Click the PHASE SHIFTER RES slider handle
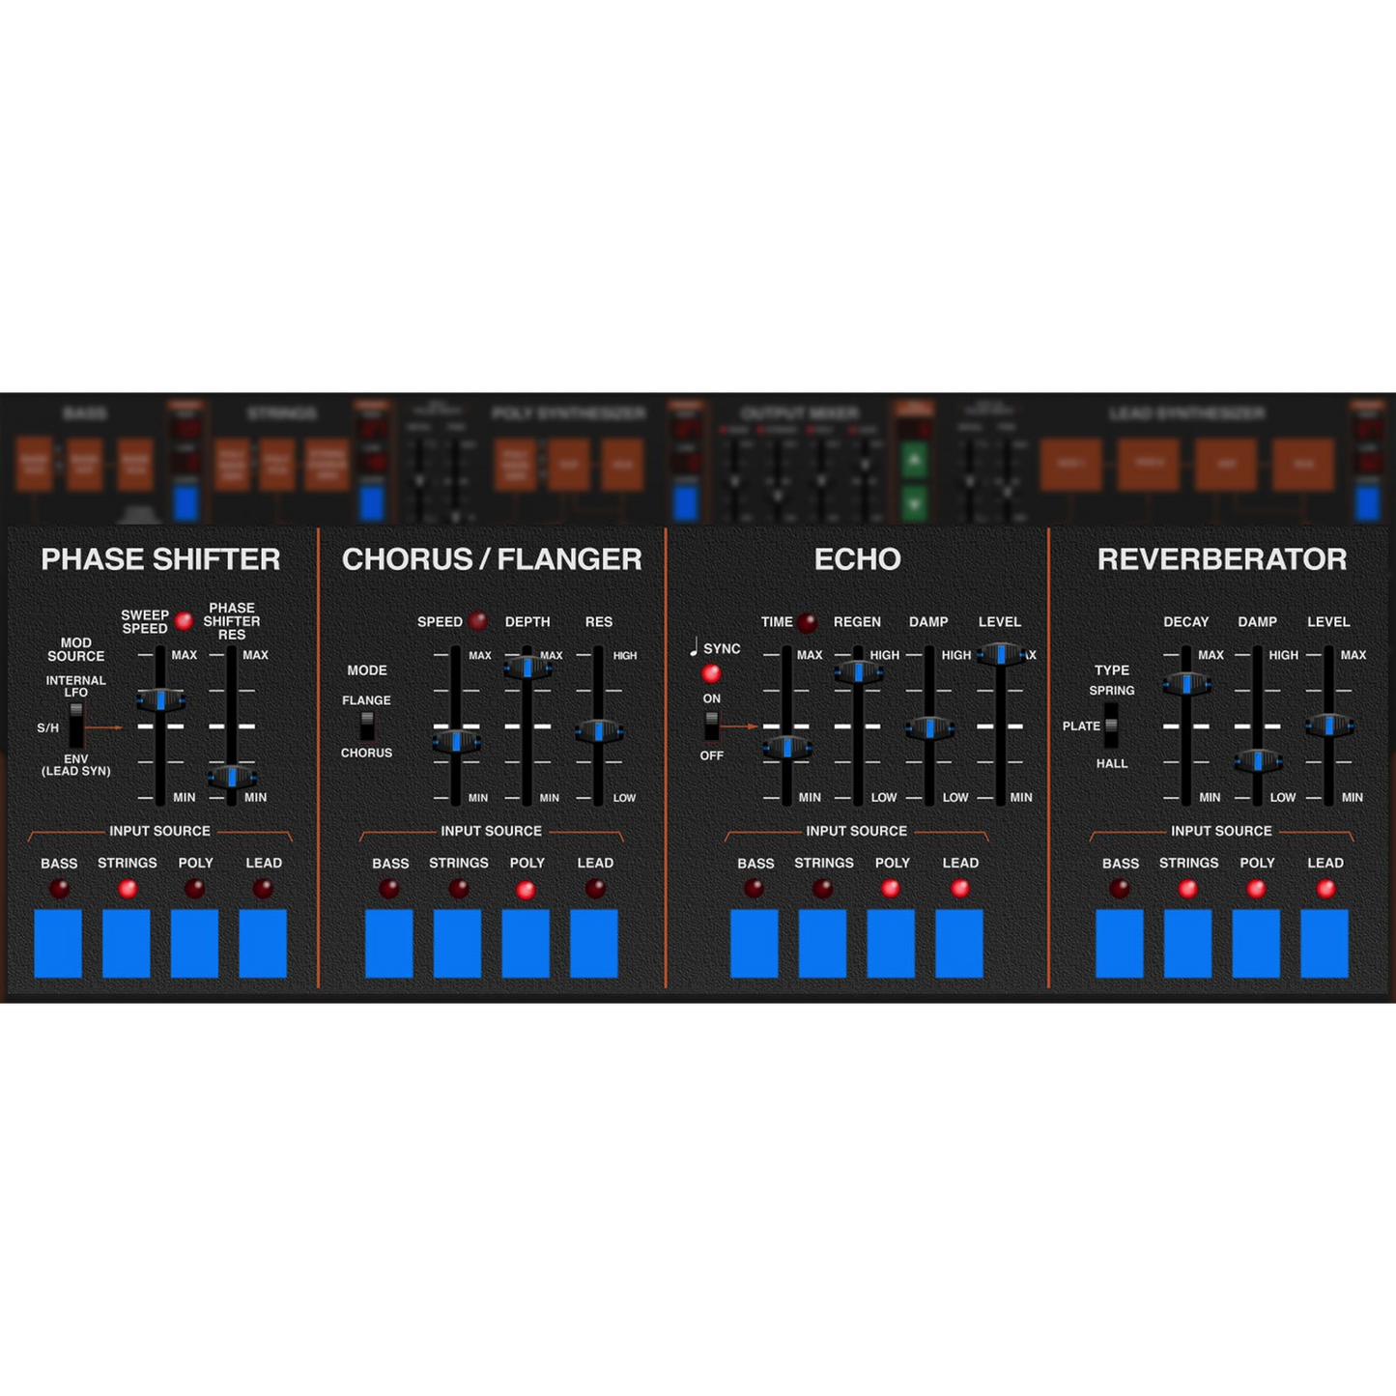 click(x=232, y=777)
